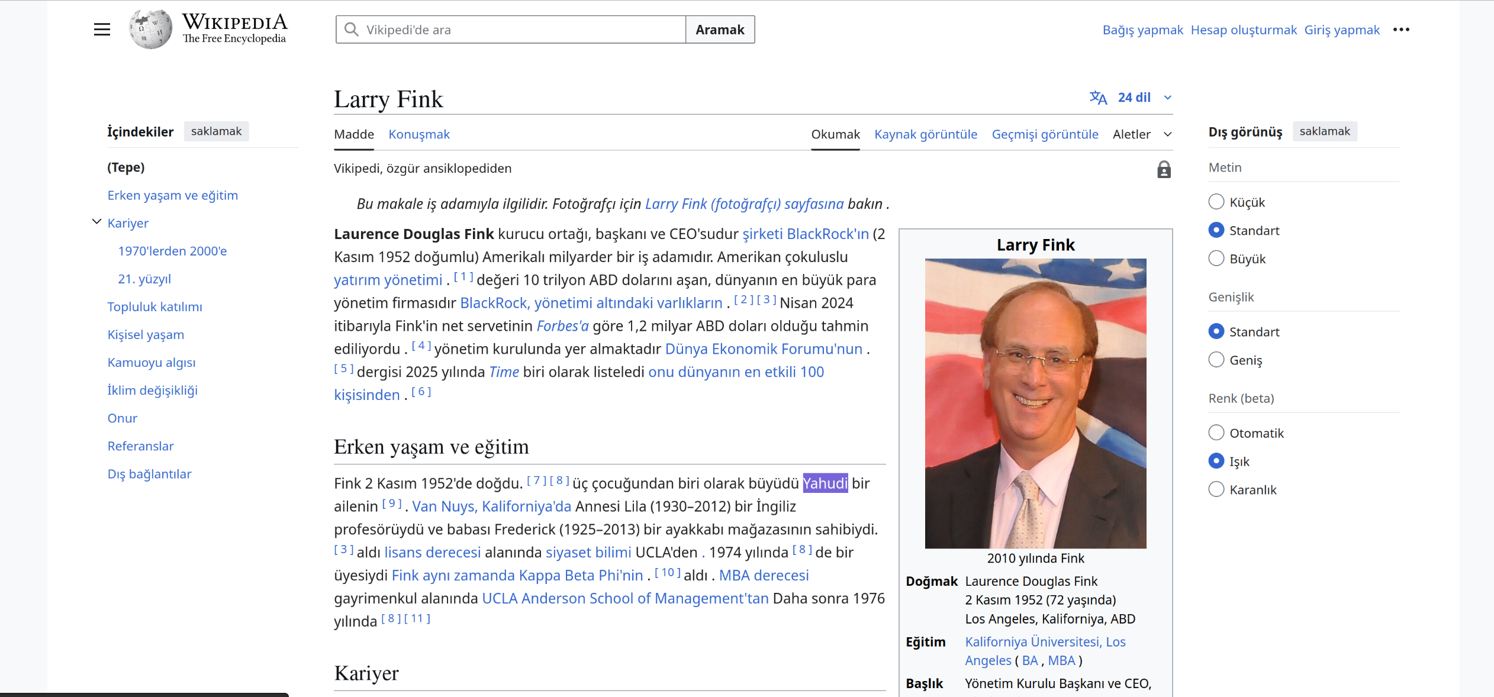Open the BA link in infobox
This screenshot has height=697, width=1494.
1030,660
